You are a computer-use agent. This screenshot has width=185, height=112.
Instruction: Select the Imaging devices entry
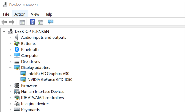(x=35, y=104)
